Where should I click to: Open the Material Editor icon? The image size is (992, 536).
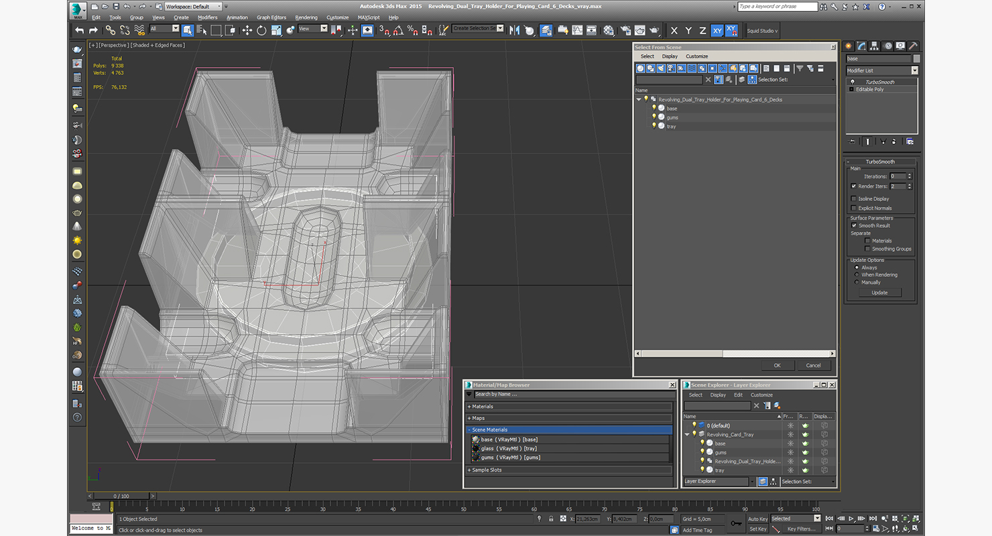[609, 30]
